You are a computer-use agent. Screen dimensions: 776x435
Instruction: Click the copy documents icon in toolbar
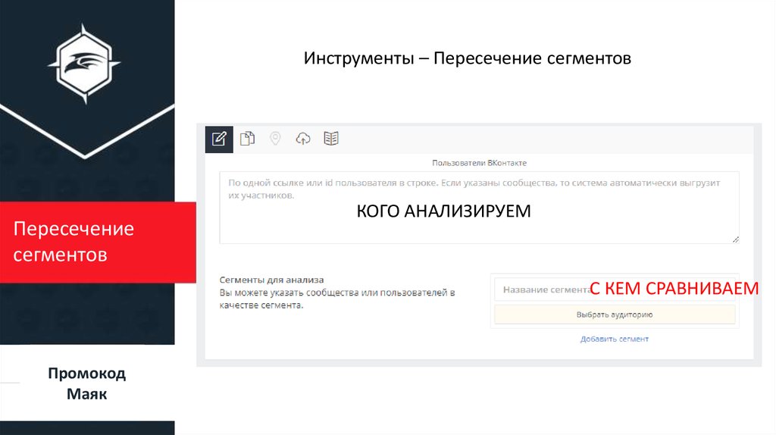tap(247, 139)
